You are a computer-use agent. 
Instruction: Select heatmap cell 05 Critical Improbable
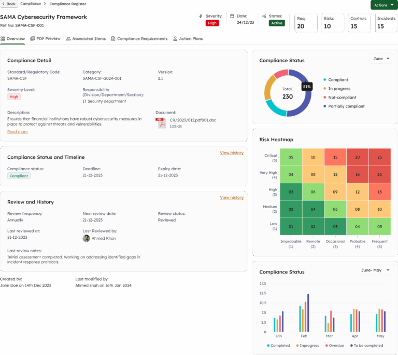click(291, 157)
